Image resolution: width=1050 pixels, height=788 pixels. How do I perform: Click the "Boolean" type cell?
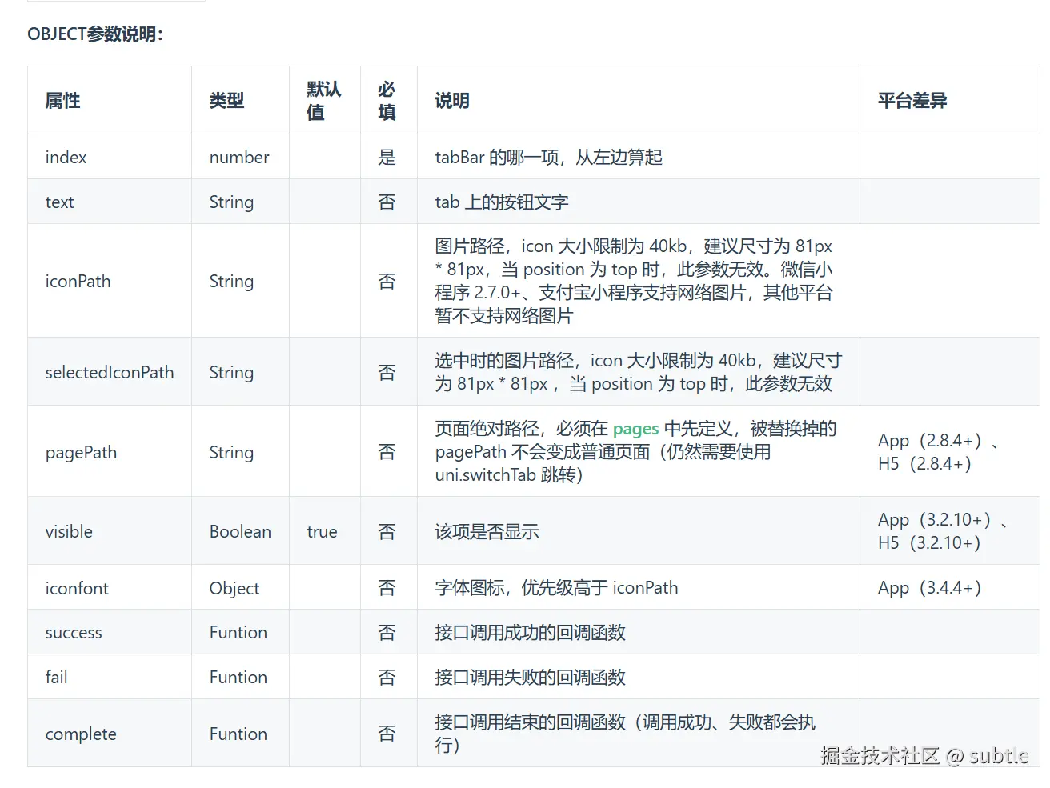[x=240, y=532]
